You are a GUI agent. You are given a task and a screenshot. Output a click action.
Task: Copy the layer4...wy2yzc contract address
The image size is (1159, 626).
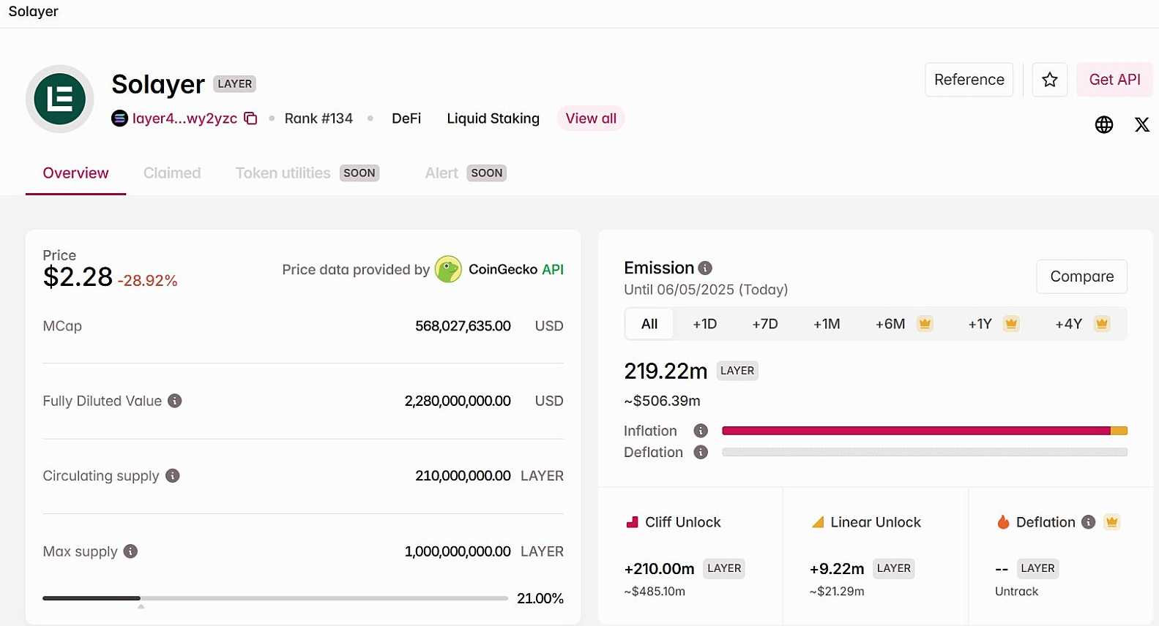pos(250,118)
